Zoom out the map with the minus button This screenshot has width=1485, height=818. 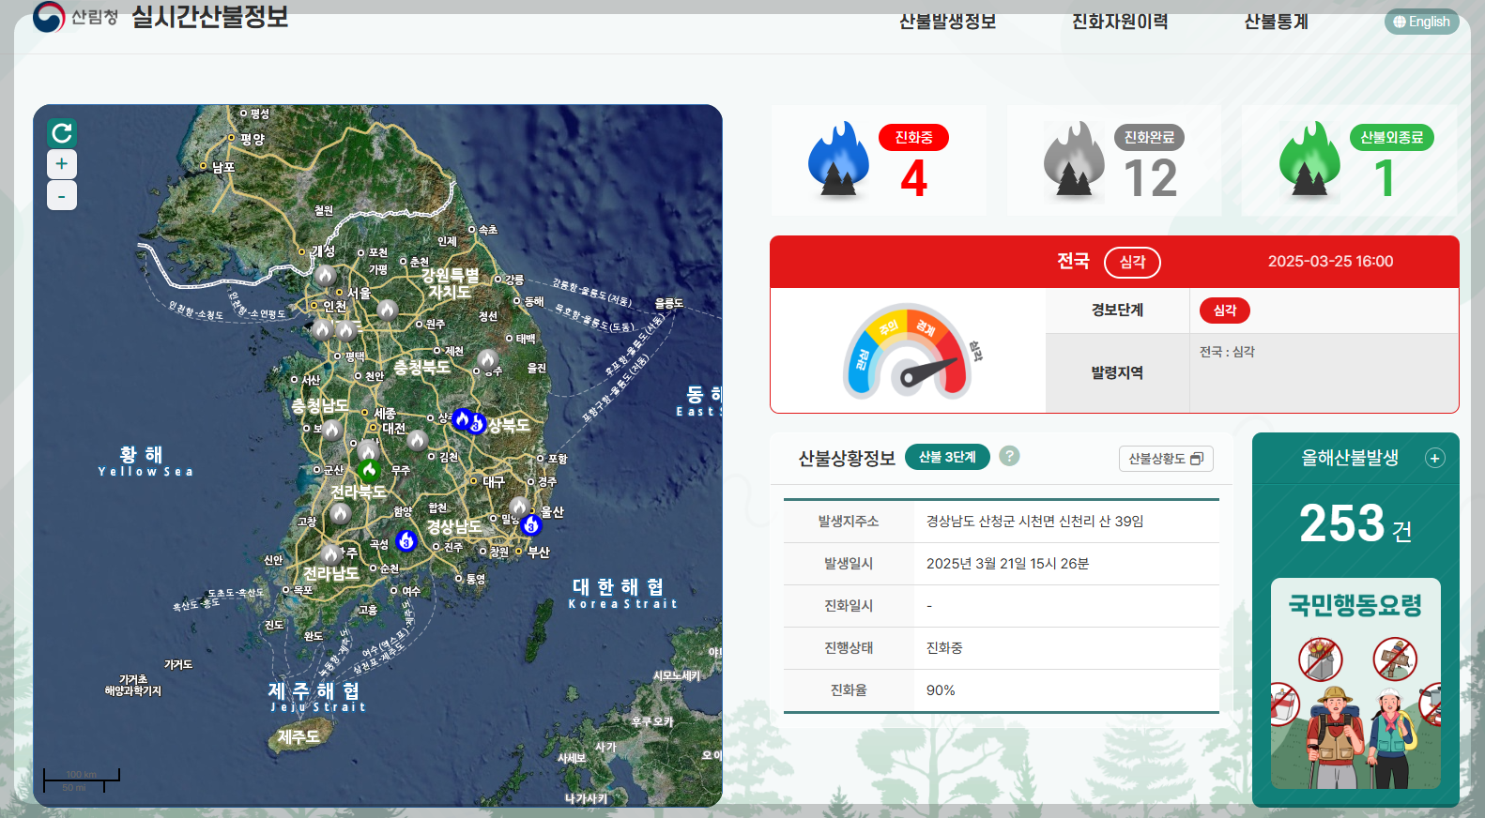[x=62, y=195]
